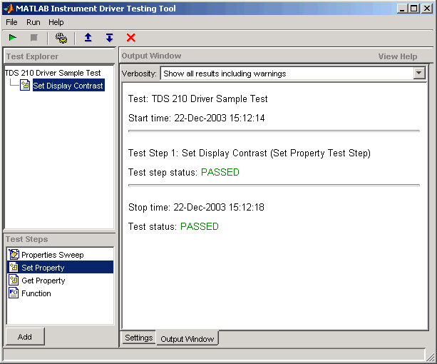This screenshot has height=364, width=437.
Task: Click the MATLAB logo in the title bar
Action: pos(9,9)
